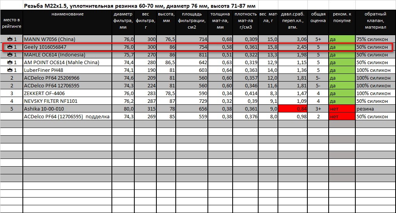This screenshot has width=396, height=213.
Task: Select the 5+ rating cell for MANN
Action: [318, 39]
